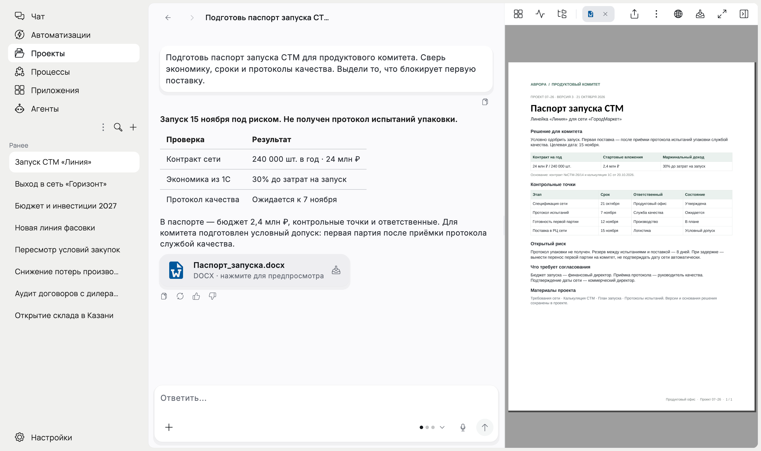
Task: Give thumbs up to response
Action: pyautogui.click(x=196, y=296)
